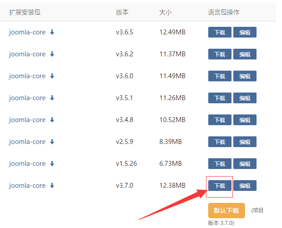Click the 11.37MB size value
Viewport: 282px width, 228px height.
tap(173, 54)
